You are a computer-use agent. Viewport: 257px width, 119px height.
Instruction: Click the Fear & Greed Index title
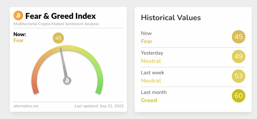click(60, 16)
